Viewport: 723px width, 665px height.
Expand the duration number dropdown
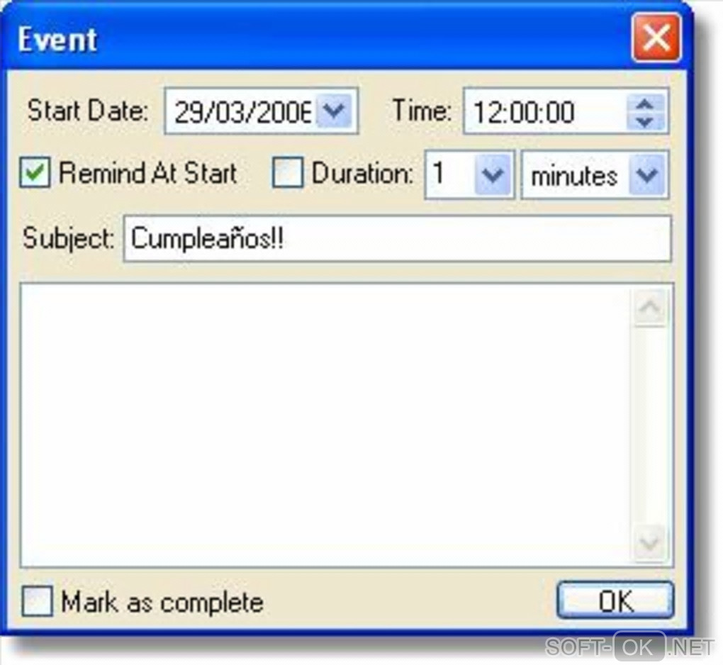click(x=493, y=175)
